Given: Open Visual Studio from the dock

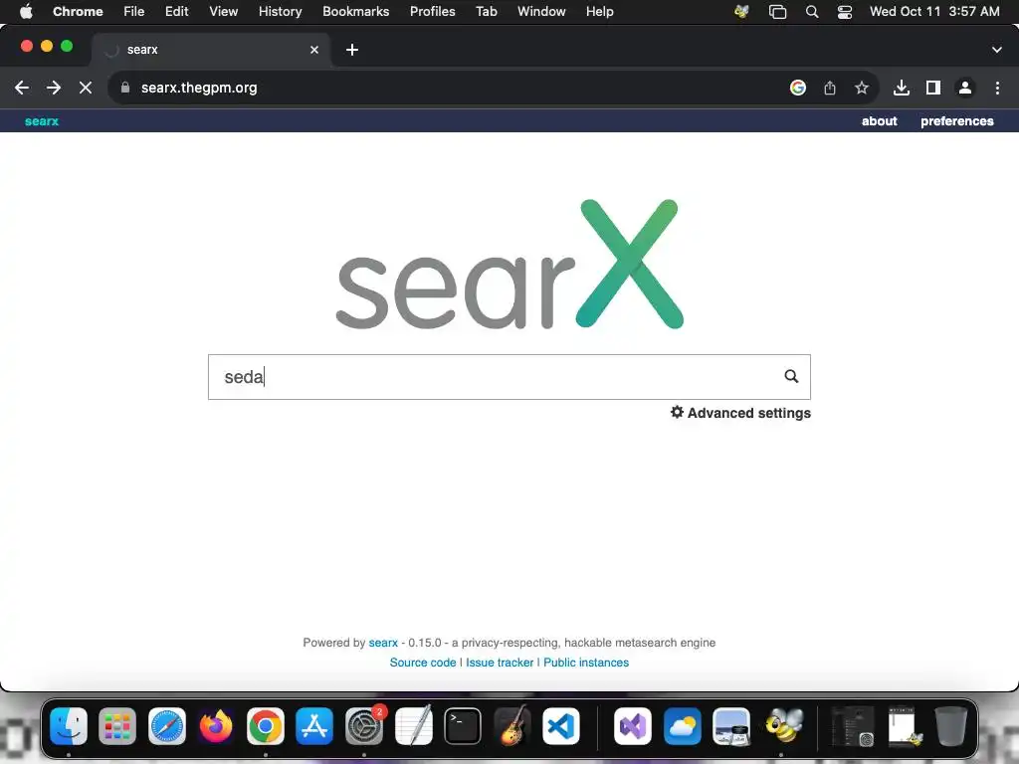Looking at the screenshot, I should click(x=633, y=726).
